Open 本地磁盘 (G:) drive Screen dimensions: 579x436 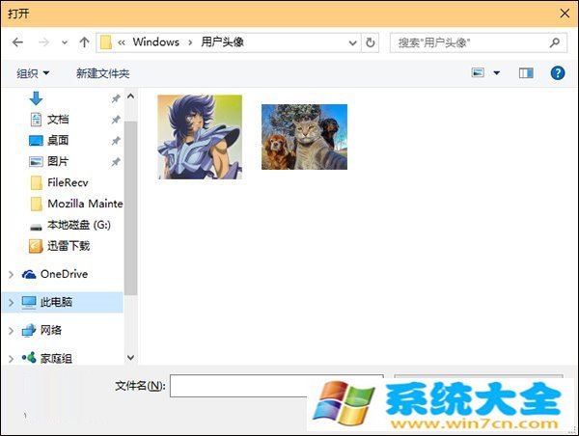(x=79, y=225)
